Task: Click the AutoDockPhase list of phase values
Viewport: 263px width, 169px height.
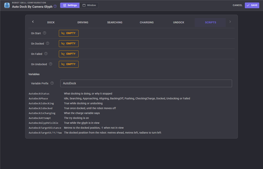Action: pyautogui.click(x=127, y=98)
